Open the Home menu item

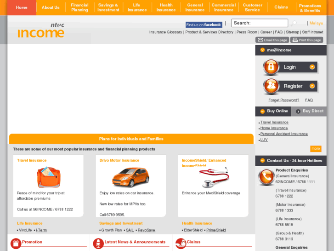22,7
